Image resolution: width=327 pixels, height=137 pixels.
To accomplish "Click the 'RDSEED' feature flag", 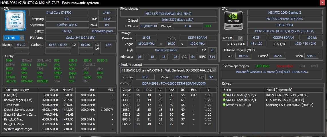I will point(43,81).
